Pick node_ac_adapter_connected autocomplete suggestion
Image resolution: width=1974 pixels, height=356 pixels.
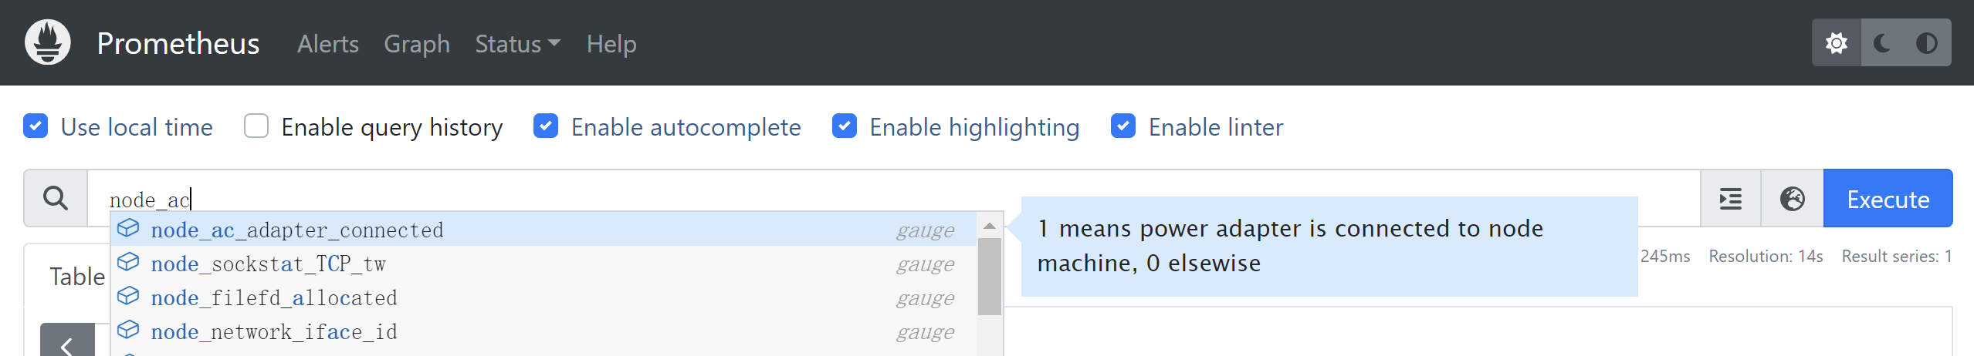tap(297, 230)
